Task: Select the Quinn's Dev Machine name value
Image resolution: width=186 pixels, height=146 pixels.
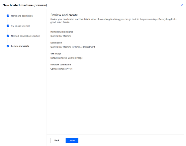Action: (x=61, y=36)
